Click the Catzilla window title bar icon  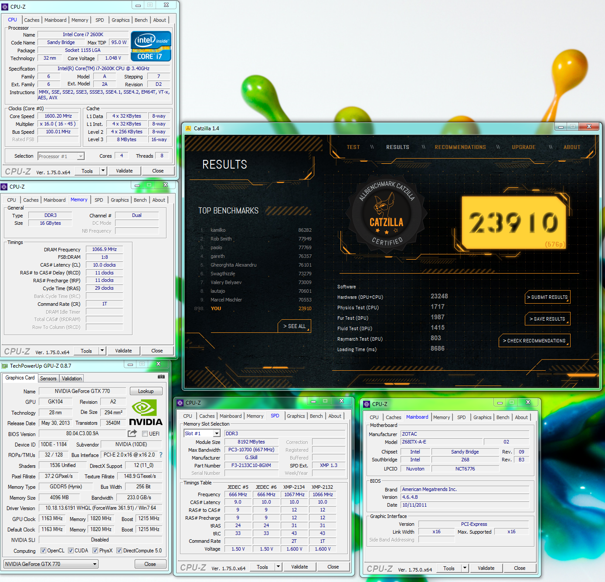point(188,129)
